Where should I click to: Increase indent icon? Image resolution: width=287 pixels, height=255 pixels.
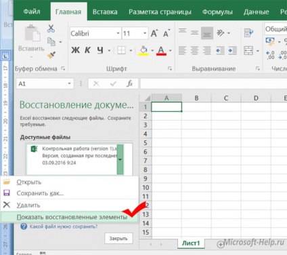point(232,51)
